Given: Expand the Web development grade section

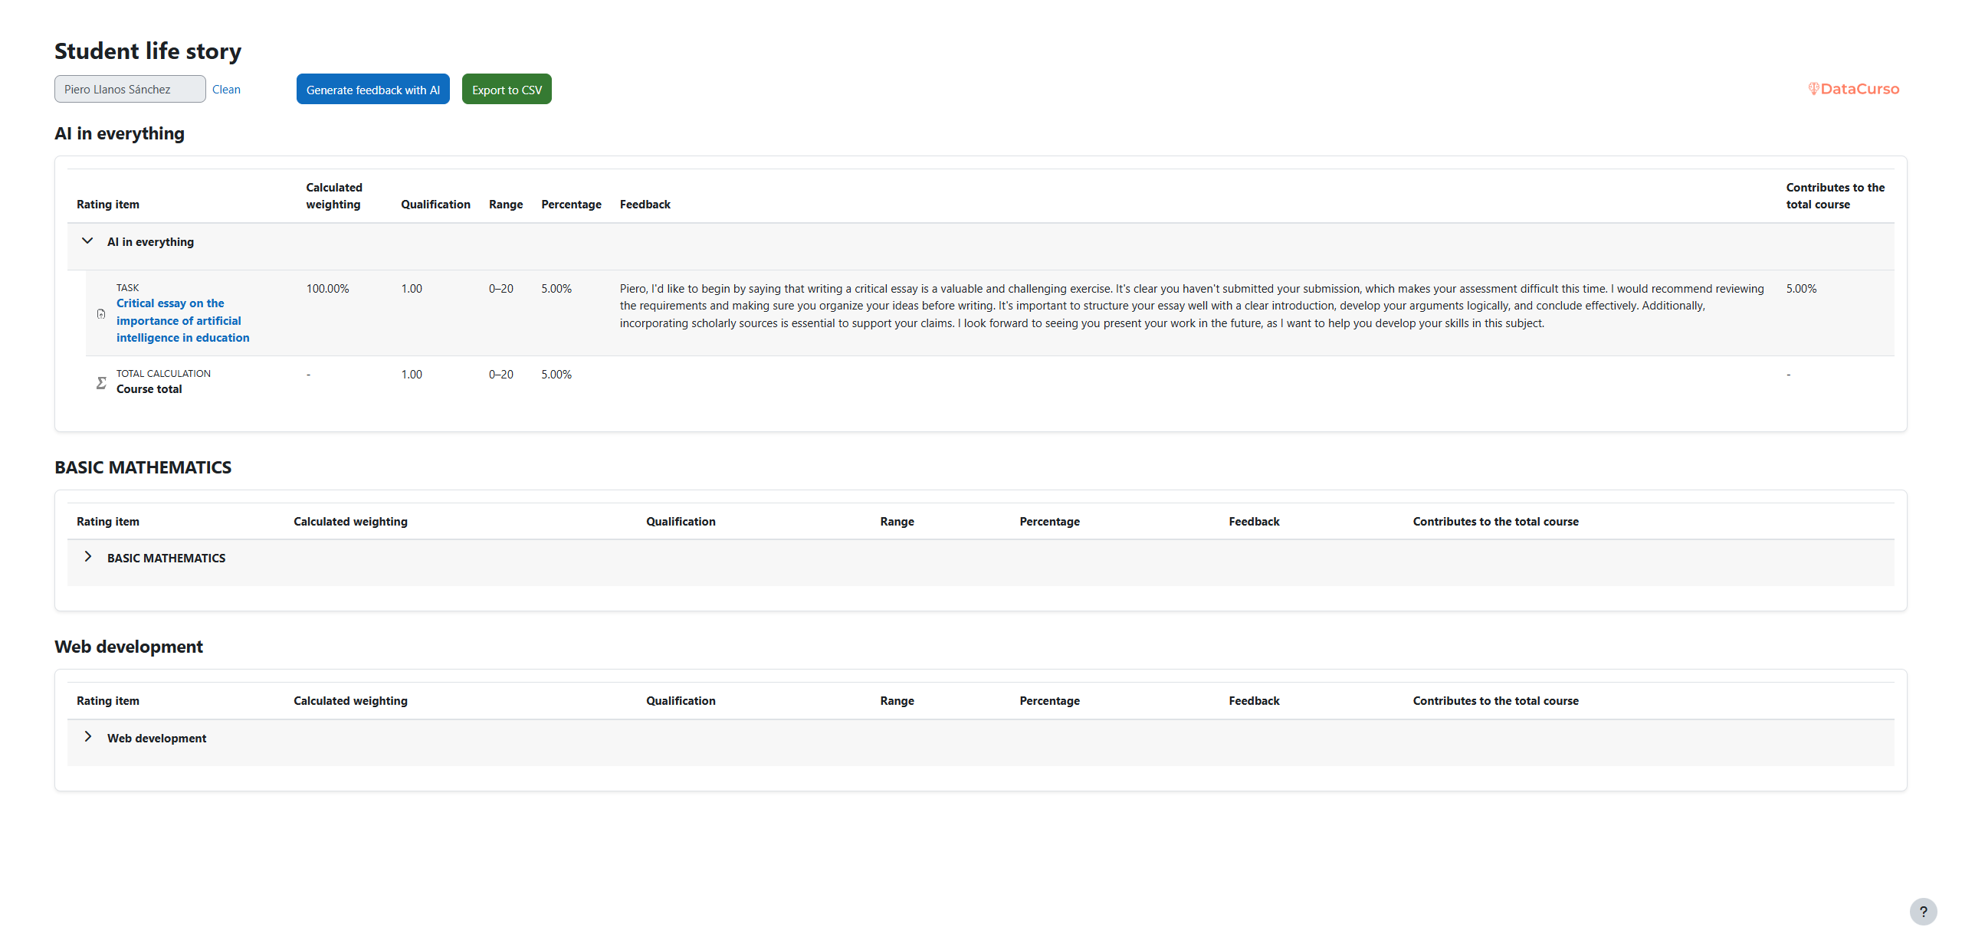Looking at the screenshot, I should (x=88, y=736).
